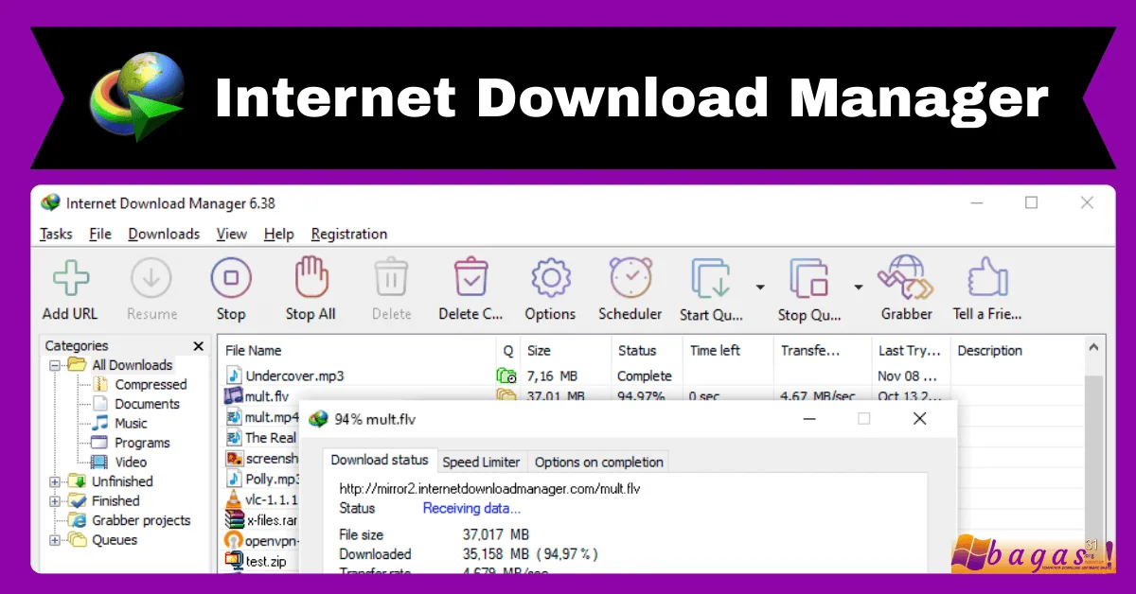This screenshot has height=594, width=1136.
Task: Expand the Finished category
Action: 54,500
